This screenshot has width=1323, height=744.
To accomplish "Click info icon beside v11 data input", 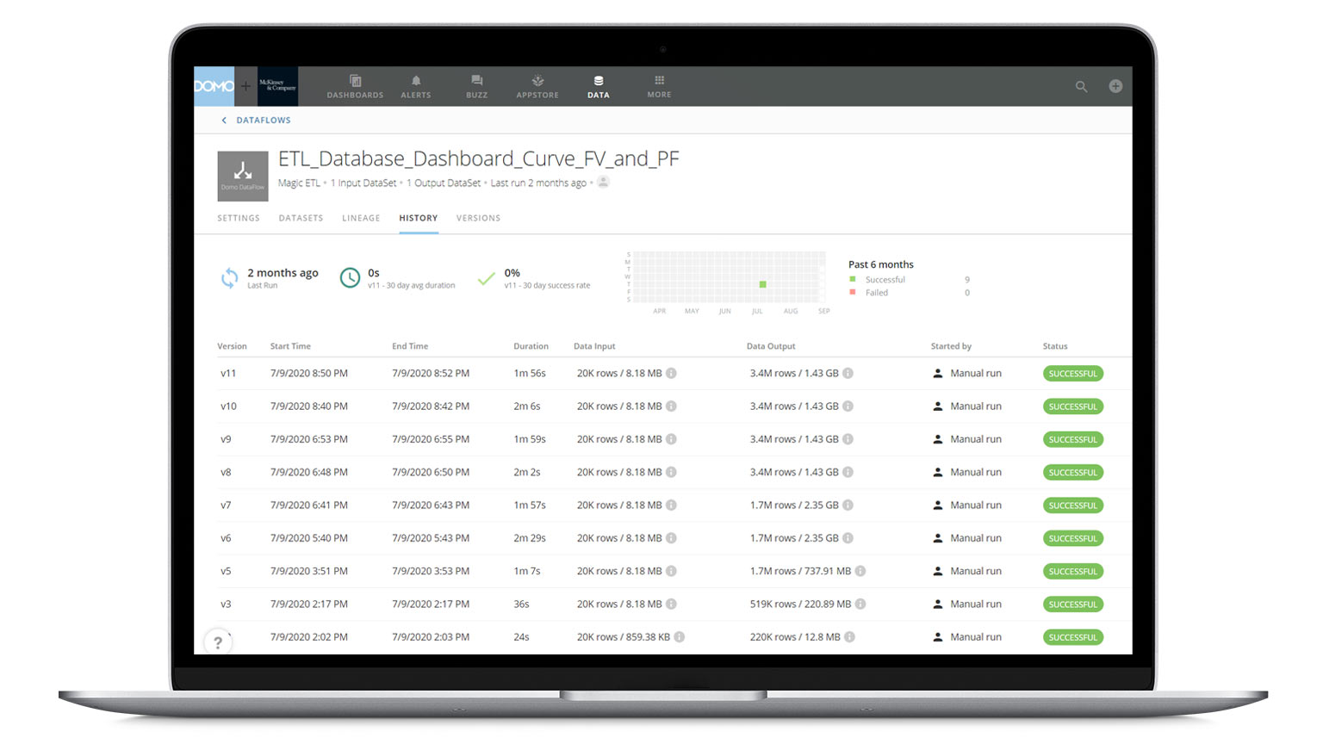I will [671, 374].
